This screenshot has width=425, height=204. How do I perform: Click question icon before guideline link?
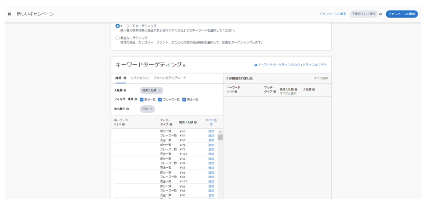[x=256, y=65]
